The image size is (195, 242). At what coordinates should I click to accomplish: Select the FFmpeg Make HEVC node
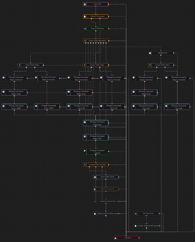click(96, 137)
